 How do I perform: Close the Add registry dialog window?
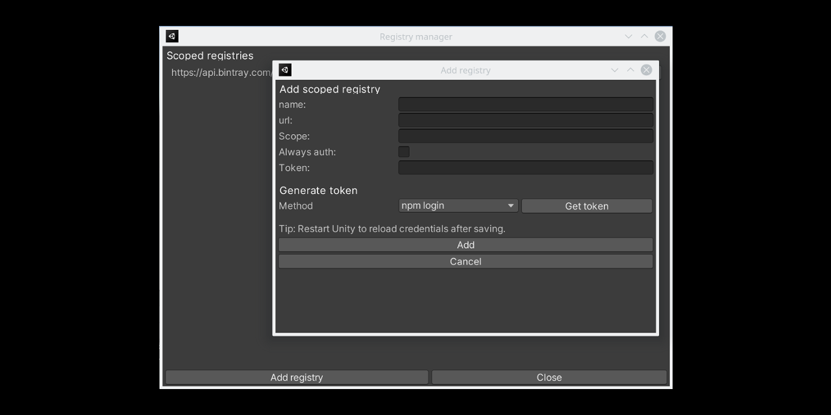(x=646, y=70)
